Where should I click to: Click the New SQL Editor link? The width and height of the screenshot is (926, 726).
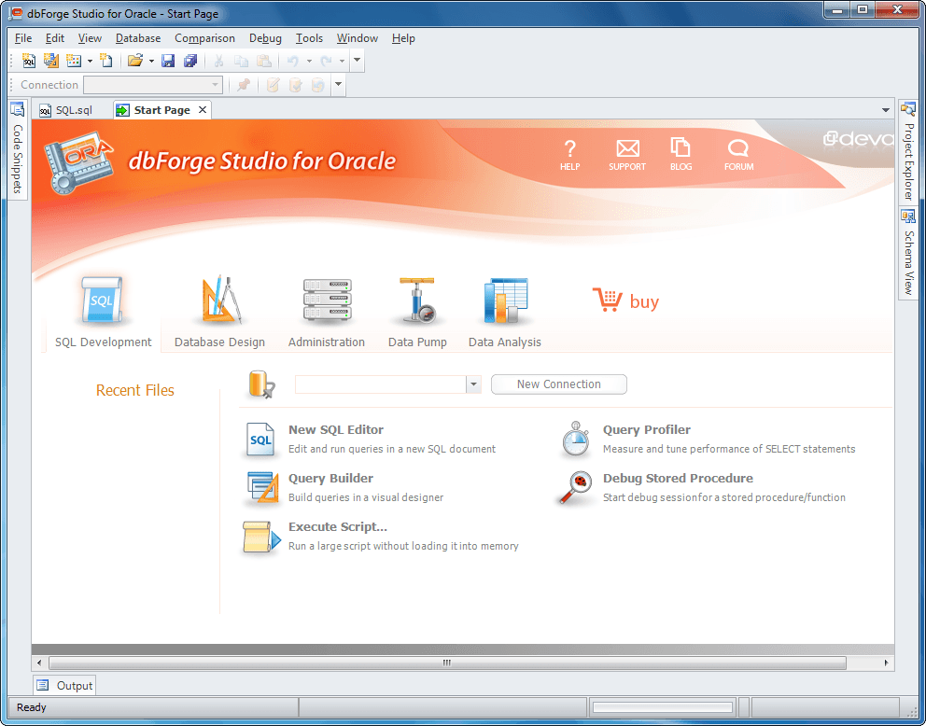pyautogui.click(x=336, y=429)
